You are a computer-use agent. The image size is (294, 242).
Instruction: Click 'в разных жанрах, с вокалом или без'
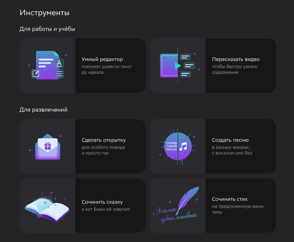(x=232, y=150)
